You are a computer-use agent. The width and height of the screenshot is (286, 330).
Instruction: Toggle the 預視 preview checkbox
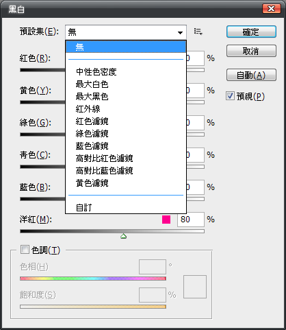point(230,96)
